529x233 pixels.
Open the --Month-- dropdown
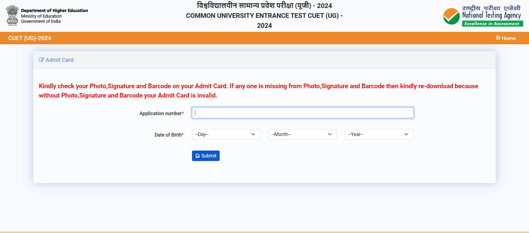(302, 134)
